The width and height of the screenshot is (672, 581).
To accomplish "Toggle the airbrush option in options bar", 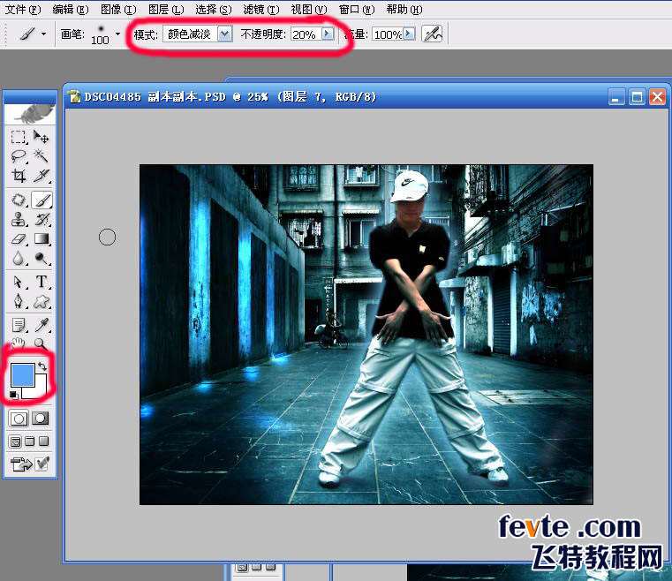I will point(432,34).
